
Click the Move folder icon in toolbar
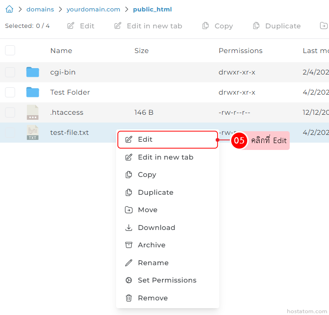[x=324, y=26]
